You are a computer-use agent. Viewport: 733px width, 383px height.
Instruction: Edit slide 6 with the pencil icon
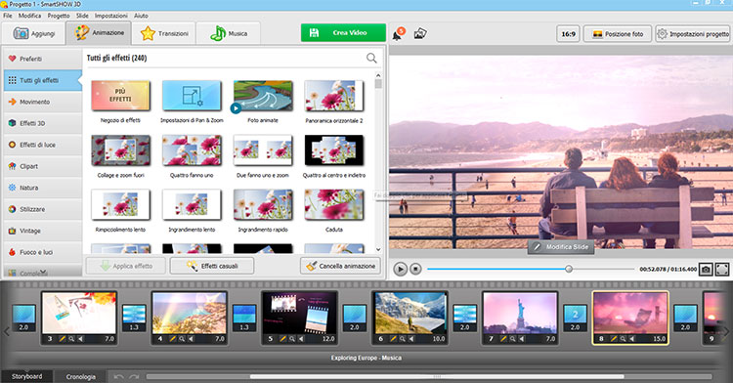click(393, 339)
